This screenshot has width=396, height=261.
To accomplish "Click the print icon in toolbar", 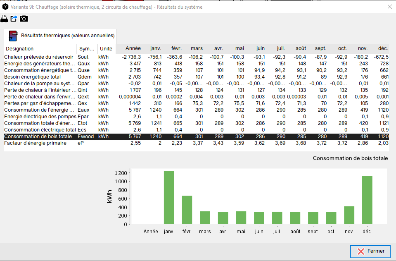I will [x=4, y=19].
